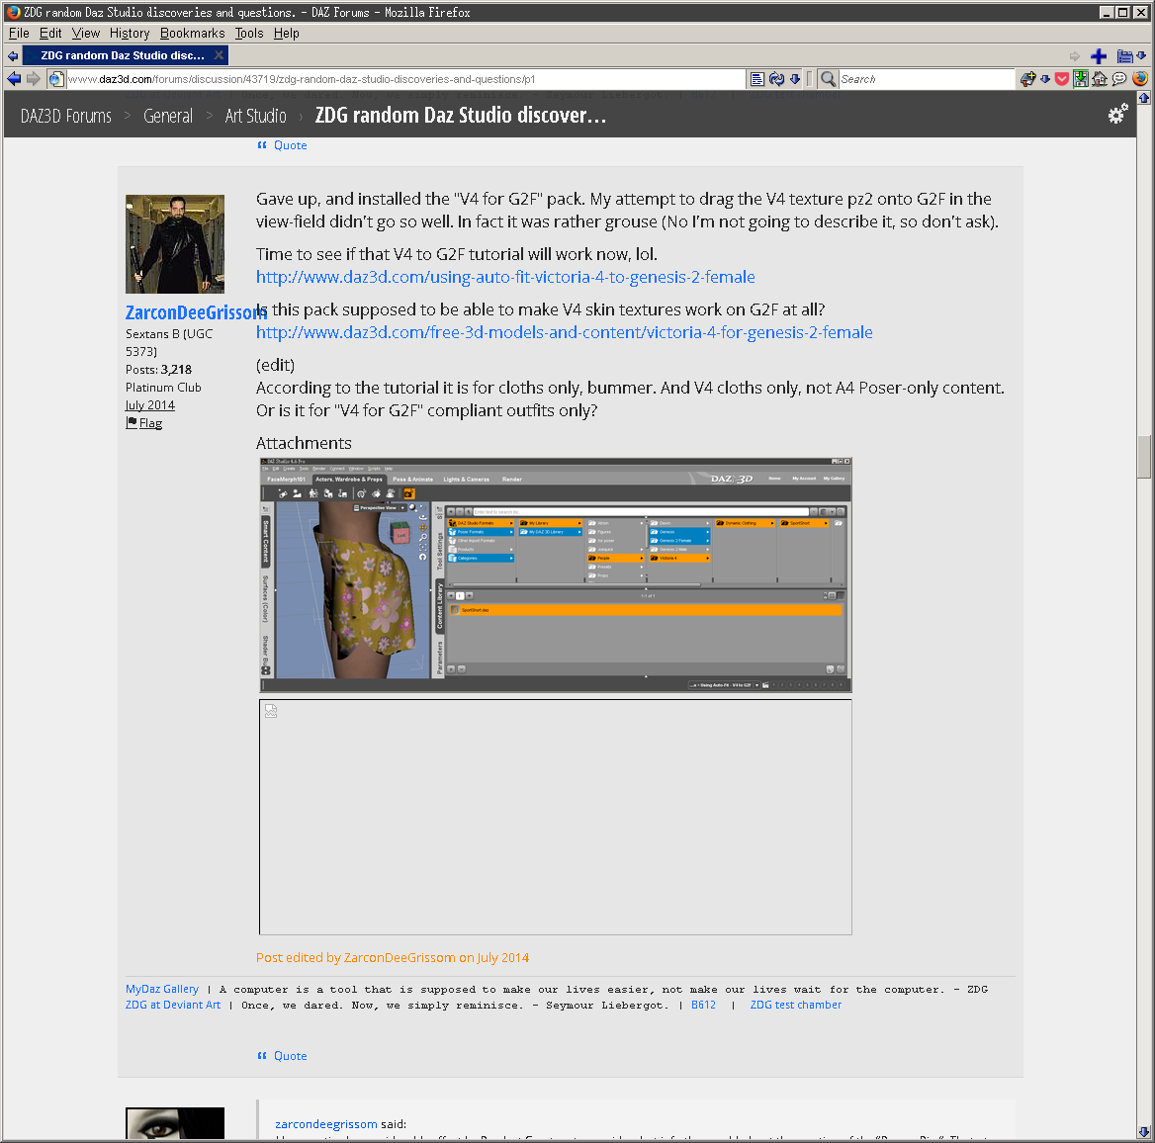The image size is (1155, 1143).
Task: Open the Help menu
Action: (287, 34)
